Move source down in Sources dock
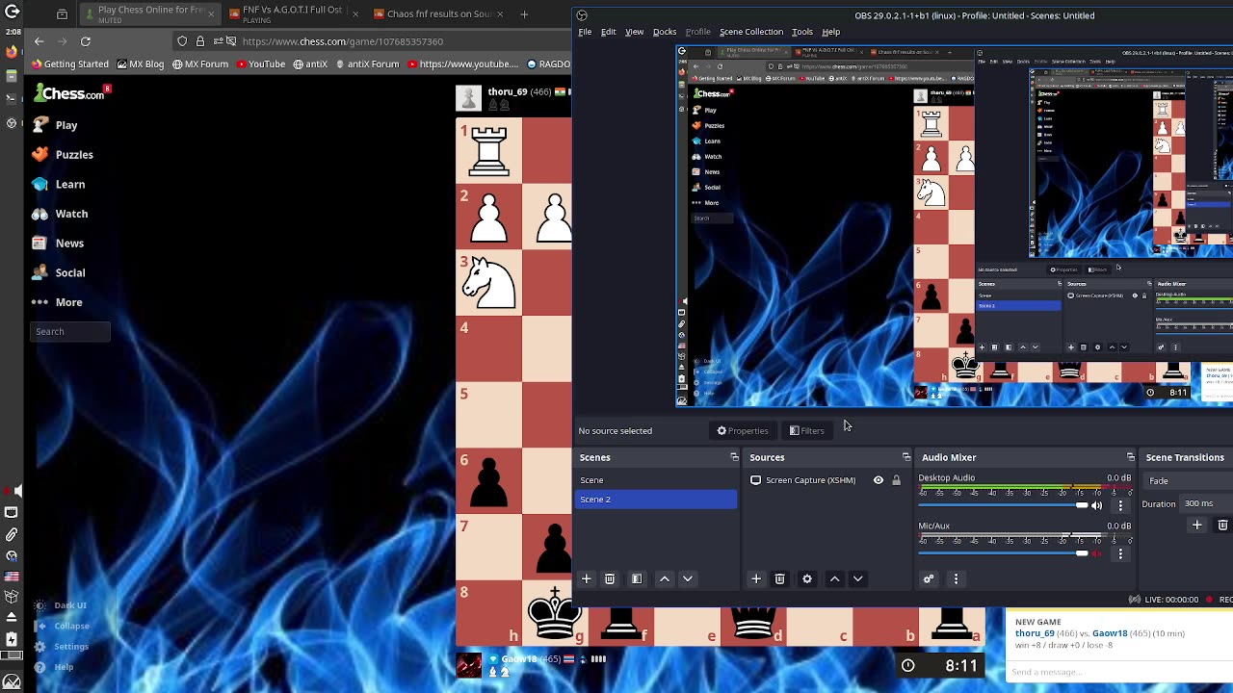The image size is (1233, 693). click(858, 578)
